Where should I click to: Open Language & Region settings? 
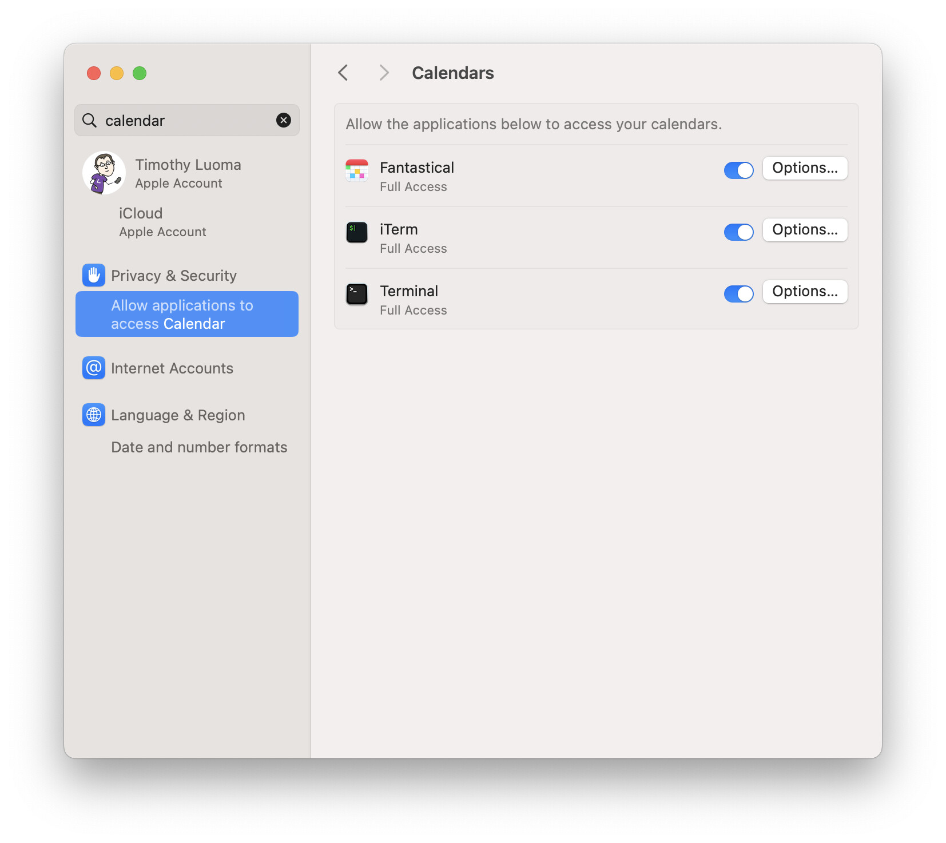(187, 415)
